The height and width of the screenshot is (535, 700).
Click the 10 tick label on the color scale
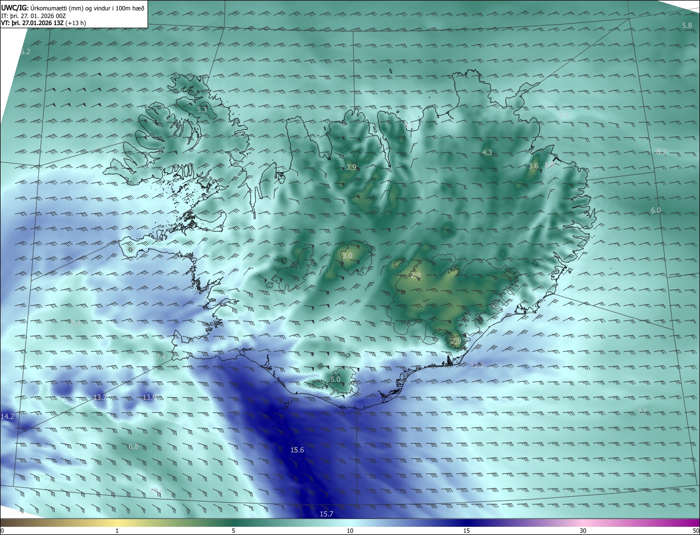click(350, 531)
